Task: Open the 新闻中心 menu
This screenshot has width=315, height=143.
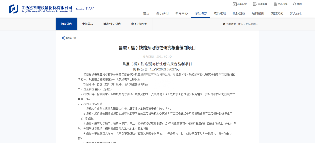Action: click(x=181, y=13)
